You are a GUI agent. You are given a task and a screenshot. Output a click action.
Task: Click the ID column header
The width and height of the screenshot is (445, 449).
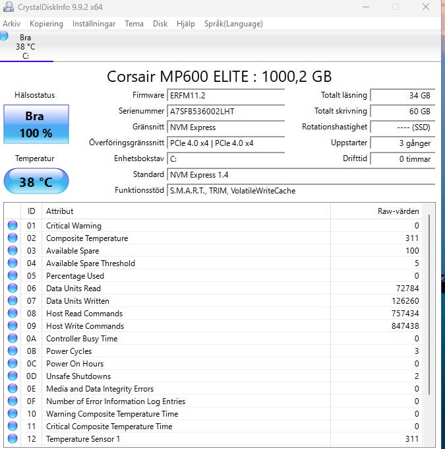(32, 211)
